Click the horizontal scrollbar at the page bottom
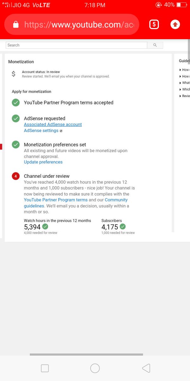190x381 pixels. (x=86, y=354)
